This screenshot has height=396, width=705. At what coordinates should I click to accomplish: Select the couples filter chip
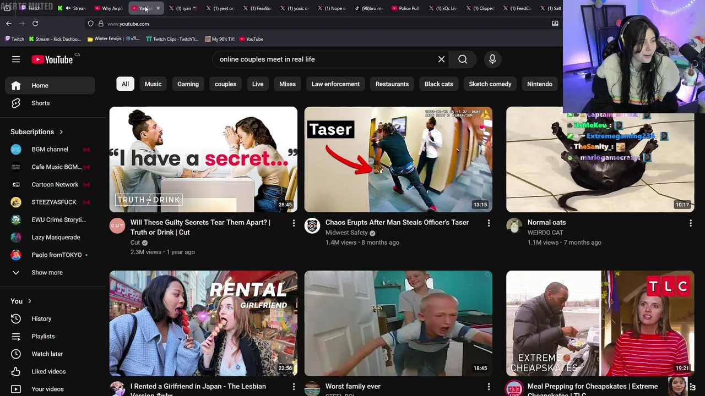[225, 84]
